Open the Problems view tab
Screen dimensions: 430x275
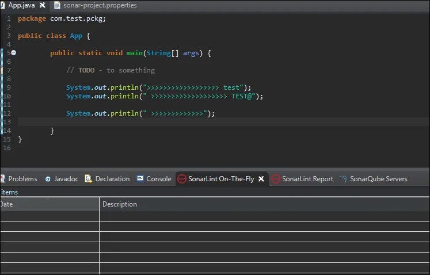click(22, 179)
